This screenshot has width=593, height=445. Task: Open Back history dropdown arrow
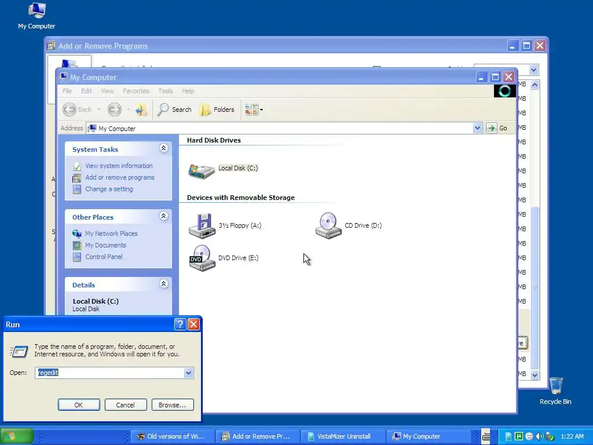pos(98,110)
